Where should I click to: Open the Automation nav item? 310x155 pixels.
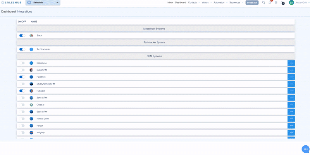[219, 3]
